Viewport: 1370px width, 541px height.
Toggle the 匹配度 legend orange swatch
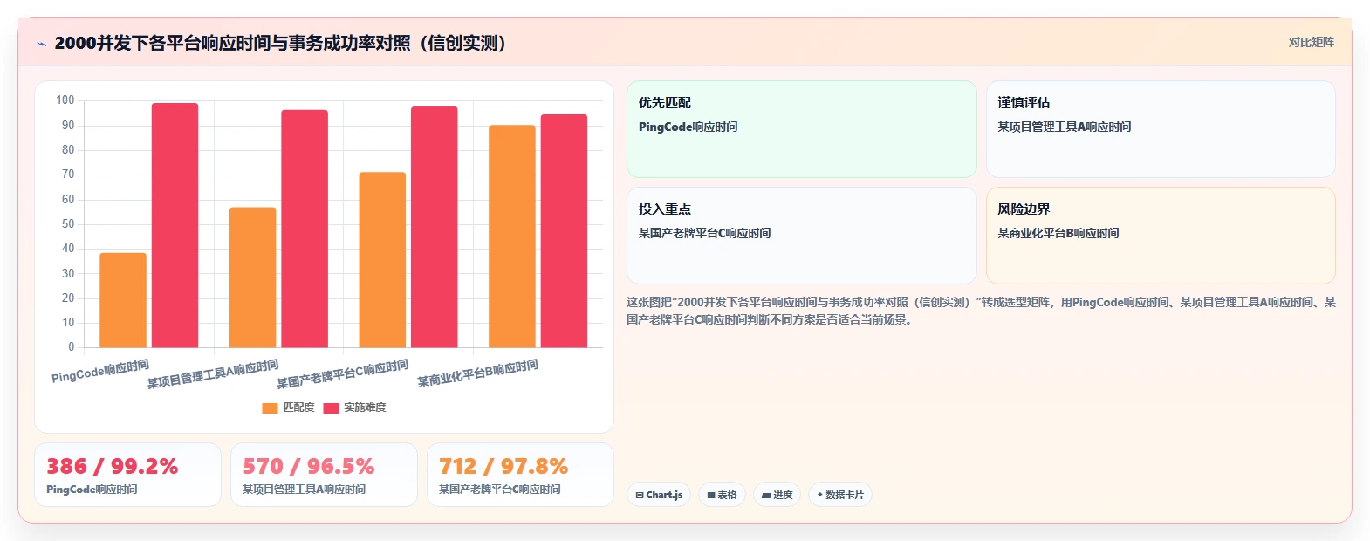point(270,407)
